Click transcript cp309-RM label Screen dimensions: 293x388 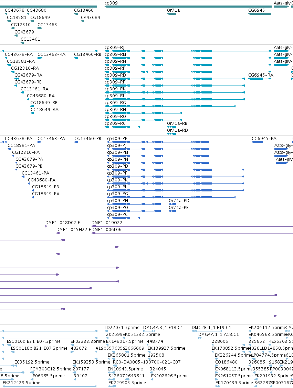click(x=115, y=54)
